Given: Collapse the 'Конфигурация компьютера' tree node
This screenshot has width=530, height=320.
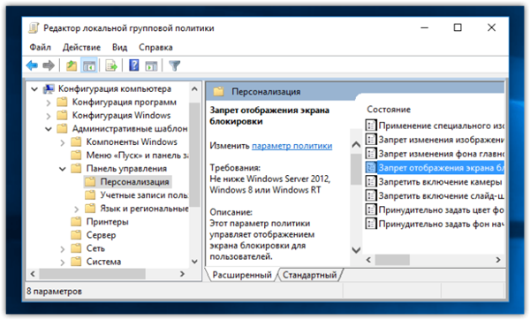Looking at the screenshot, I should pyautogui.click(x=34, y=89).
